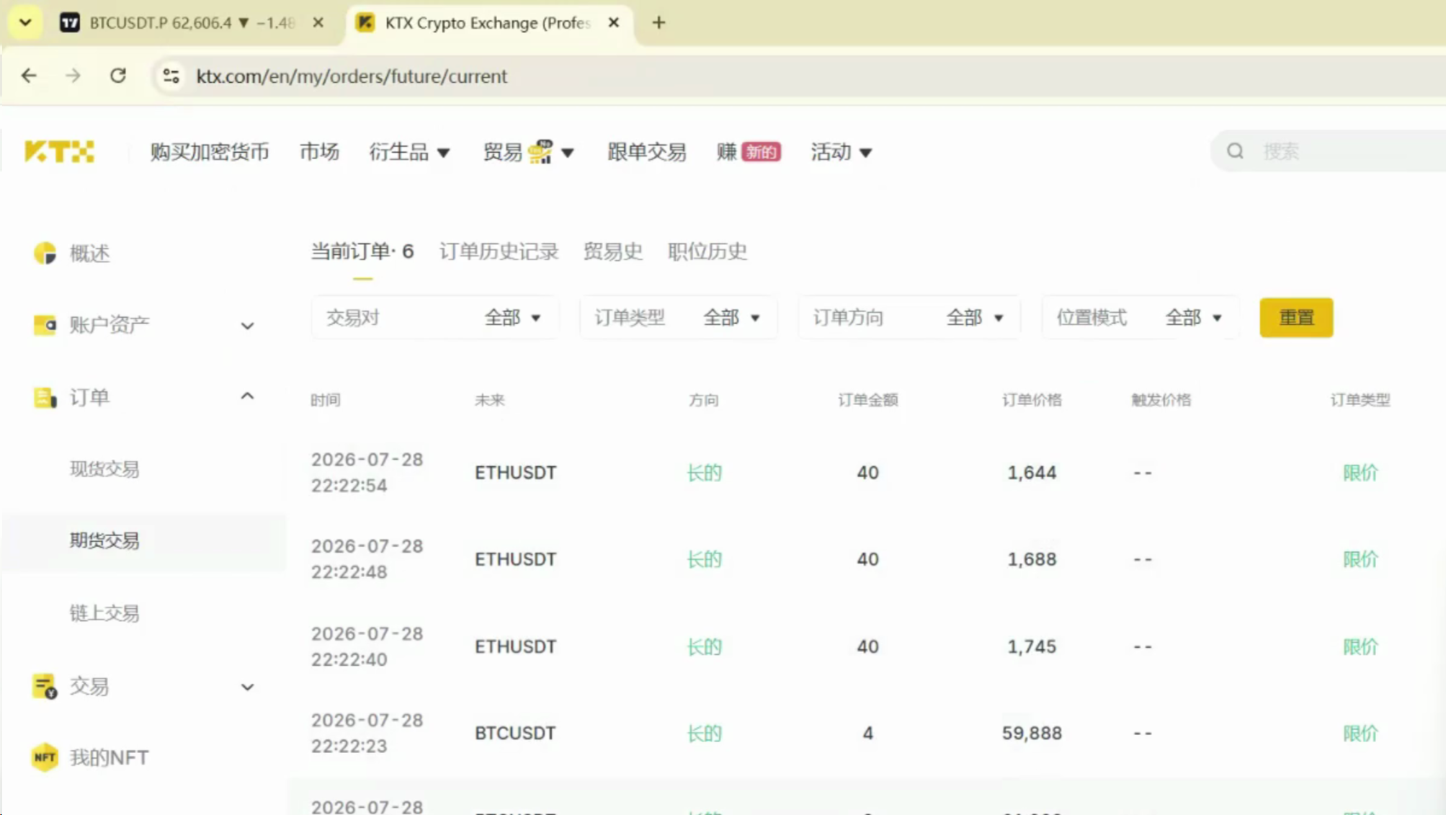Switch to the 贸易史 tab
This screenshot has width=1446, height=815.
tap(613, 251)
